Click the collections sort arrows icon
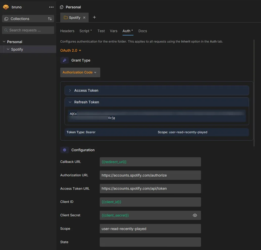261x250 pixels. point(50,19)
